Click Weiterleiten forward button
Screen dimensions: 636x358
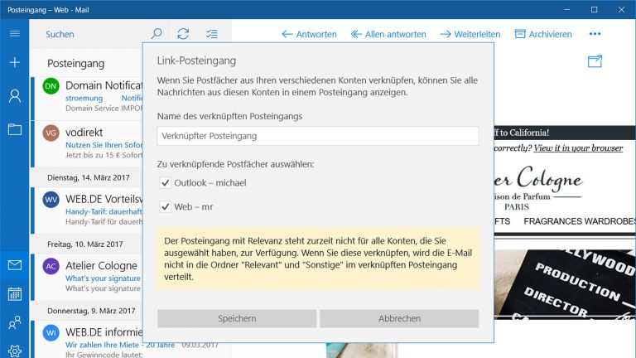(x=470, y=34)
